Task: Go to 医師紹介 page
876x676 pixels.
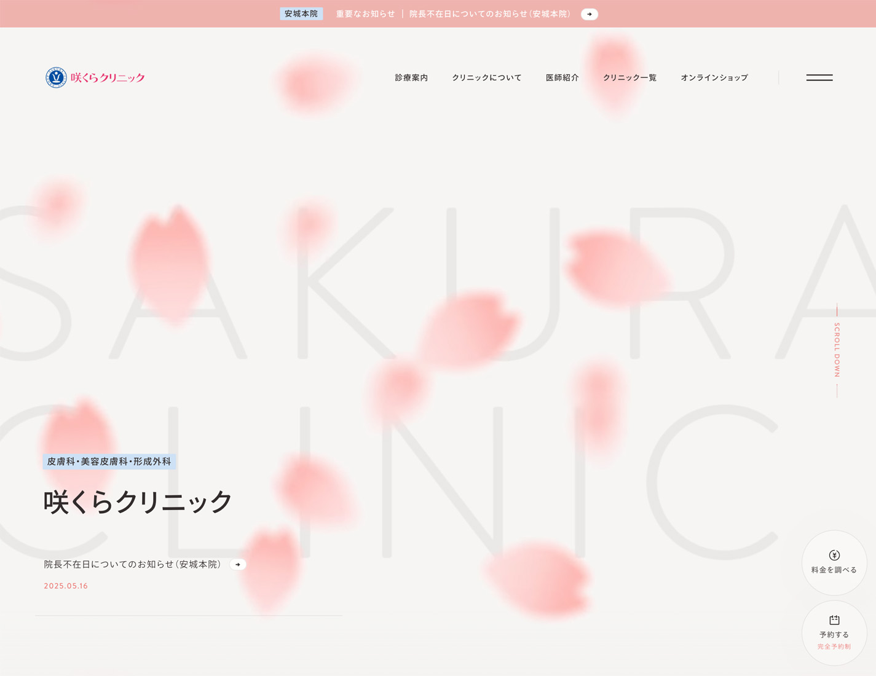Action: [x=562, y=77]
